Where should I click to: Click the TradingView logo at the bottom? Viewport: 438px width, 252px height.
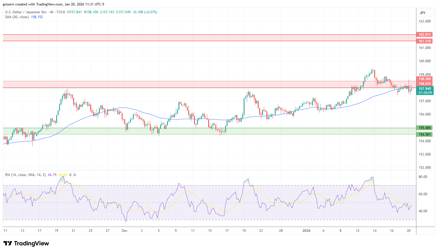pyautogui.click(x=26, y=243)
